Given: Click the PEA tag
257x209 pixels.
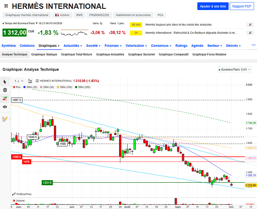Looking at the screenshot, I should (x=160, y=15).
